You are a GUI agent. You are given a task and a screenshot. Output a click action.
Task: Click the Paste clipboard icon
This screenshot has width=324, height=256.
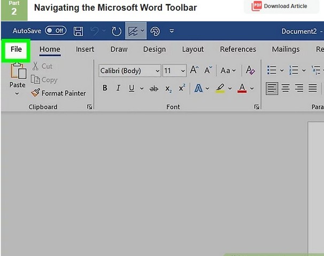(x=17, y=75)
